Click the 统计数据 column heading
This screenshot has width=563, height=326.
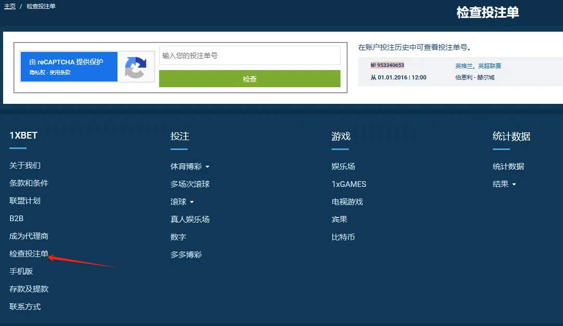click(512, 137)
